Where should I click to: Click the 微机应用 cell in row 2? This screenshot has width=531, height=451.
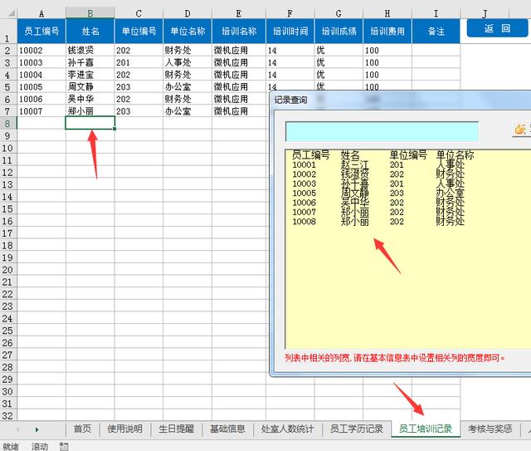pyautogui.click(x=239, y=50)
